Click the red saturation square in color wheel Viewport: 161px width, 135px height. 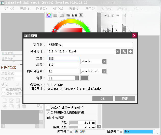pos(71,30)
